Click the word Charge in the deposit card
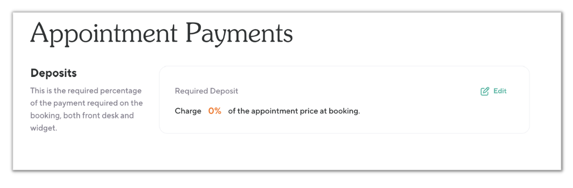Screen dimensions: 573x188 click(188, 111)
